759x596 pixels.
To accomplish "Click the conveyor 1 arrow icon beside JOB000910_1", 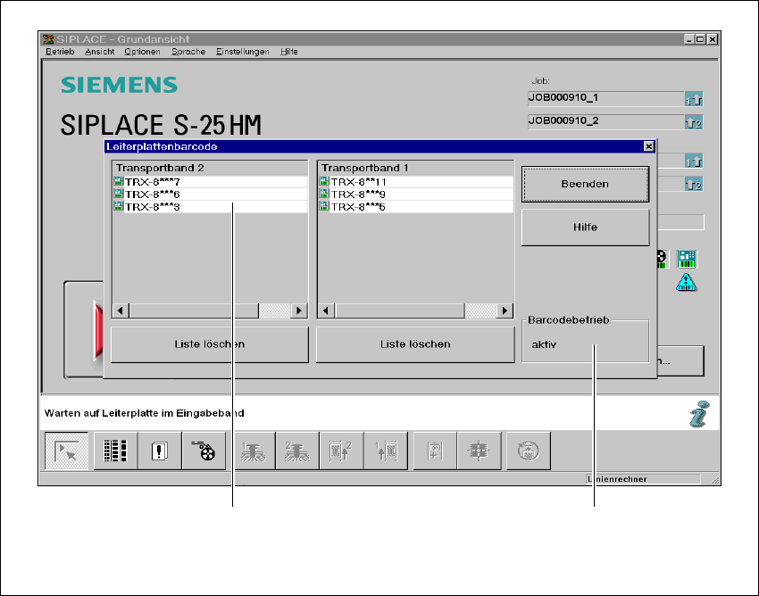I will [x=694, y=100].
